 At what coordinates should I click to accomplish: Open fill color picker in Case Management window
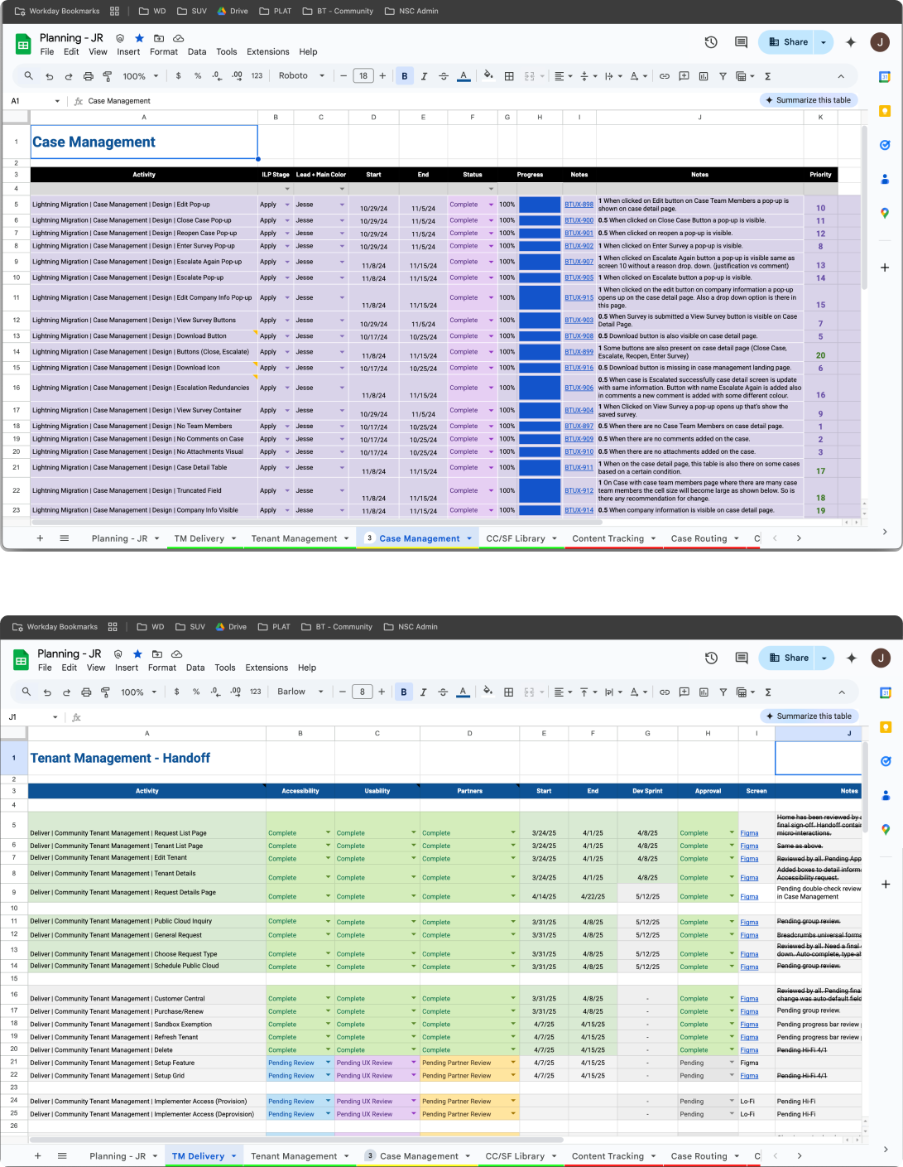488,75
